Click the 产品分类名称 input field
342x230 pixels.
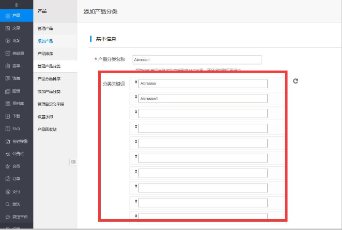[x=197, y=59]
